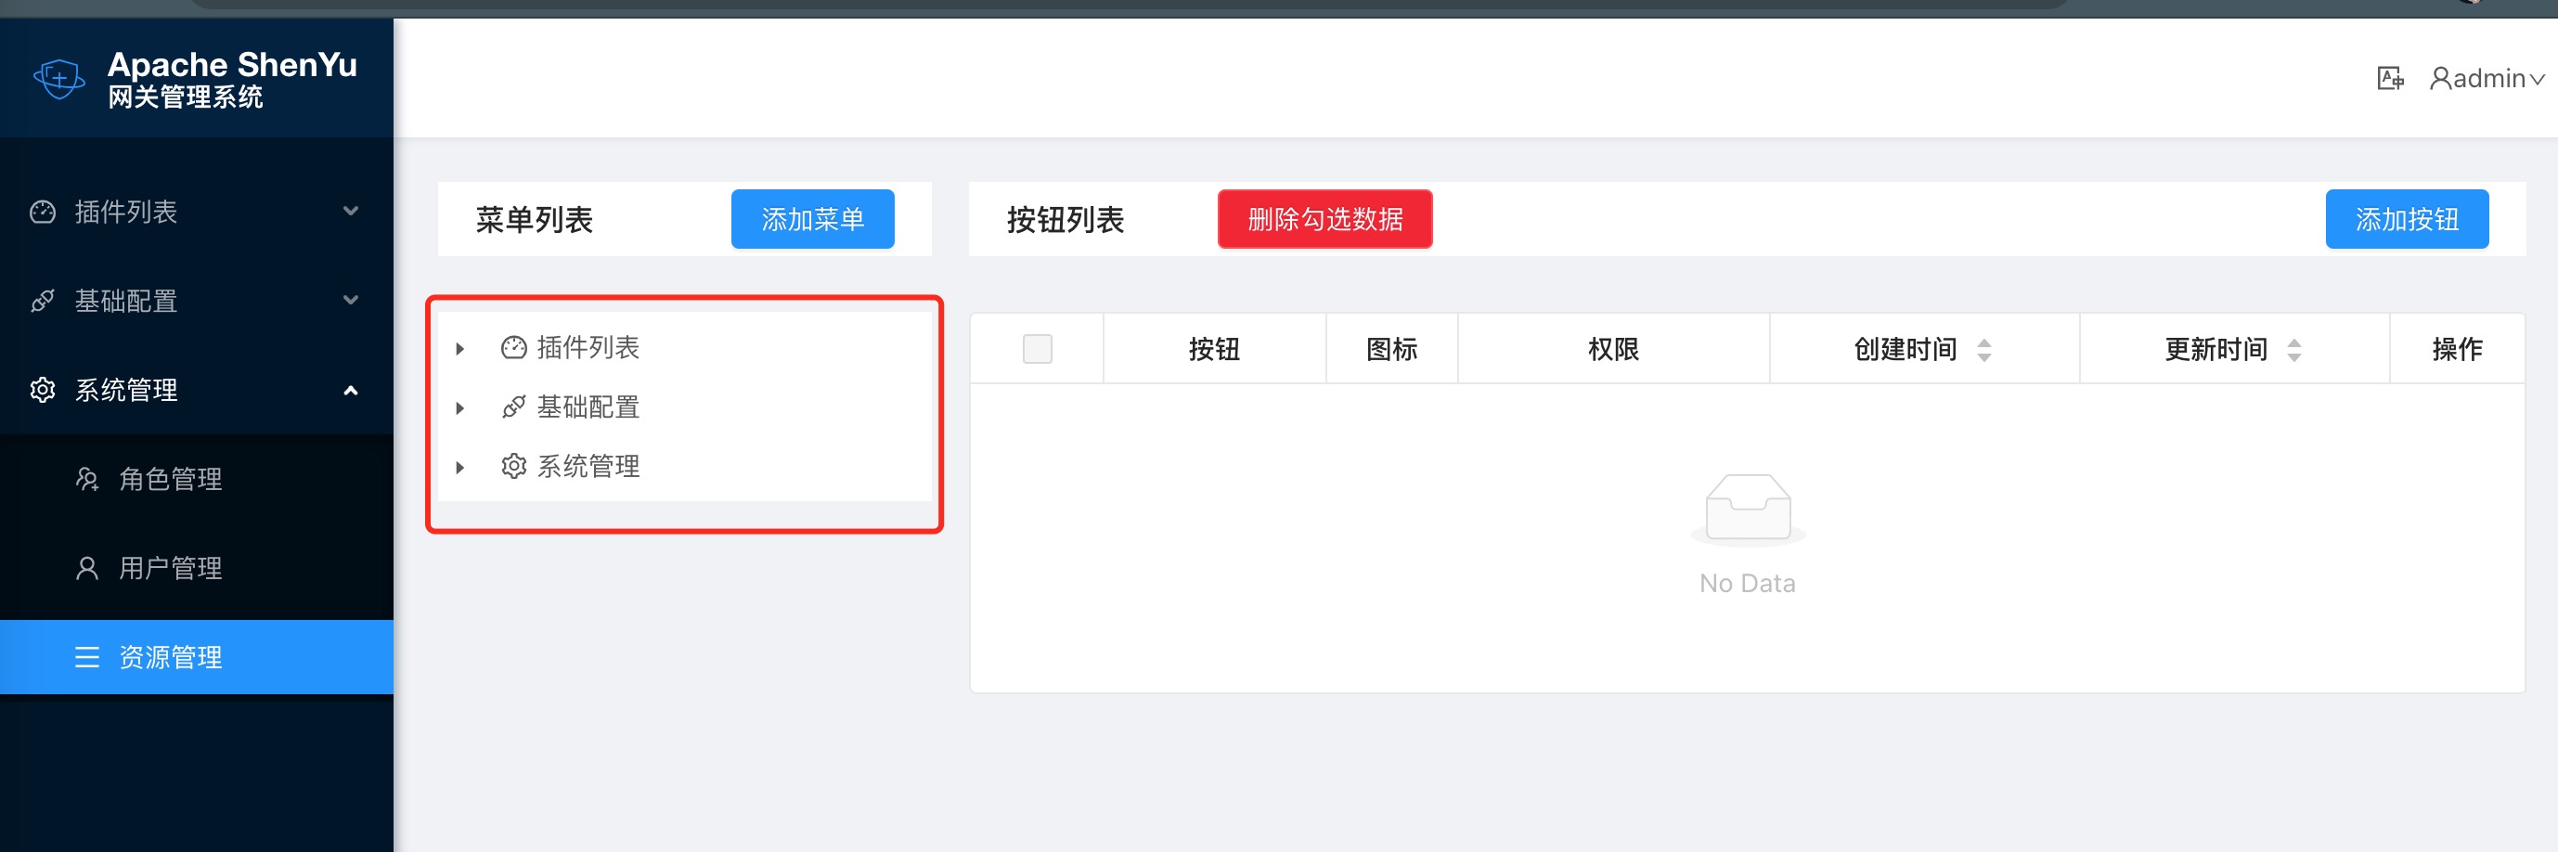The width and height of the screenshot is (2558, 852).
Task: Click the plug icon in tree 基础配置
Action: pos(513,407)
